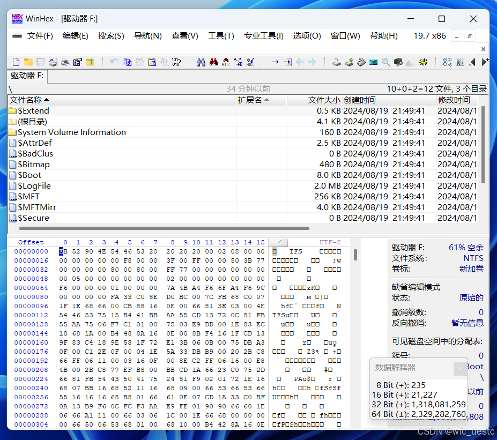Click the Open RAM memory chip icon

coord(361,62)
